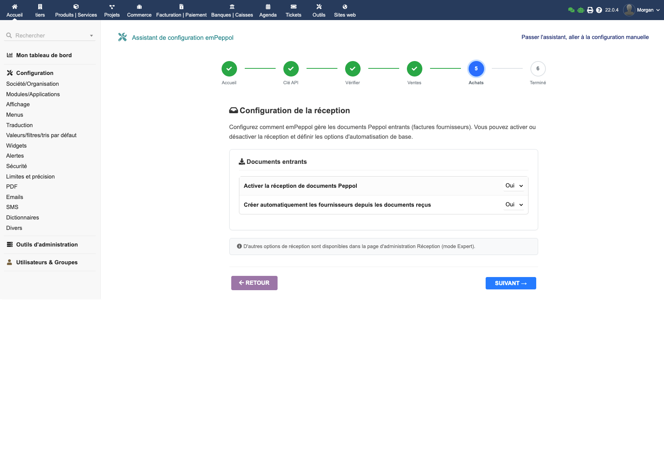Screen dimensions: 664x471
Task: Open the Agenda menu
Action: pos(268,10)
